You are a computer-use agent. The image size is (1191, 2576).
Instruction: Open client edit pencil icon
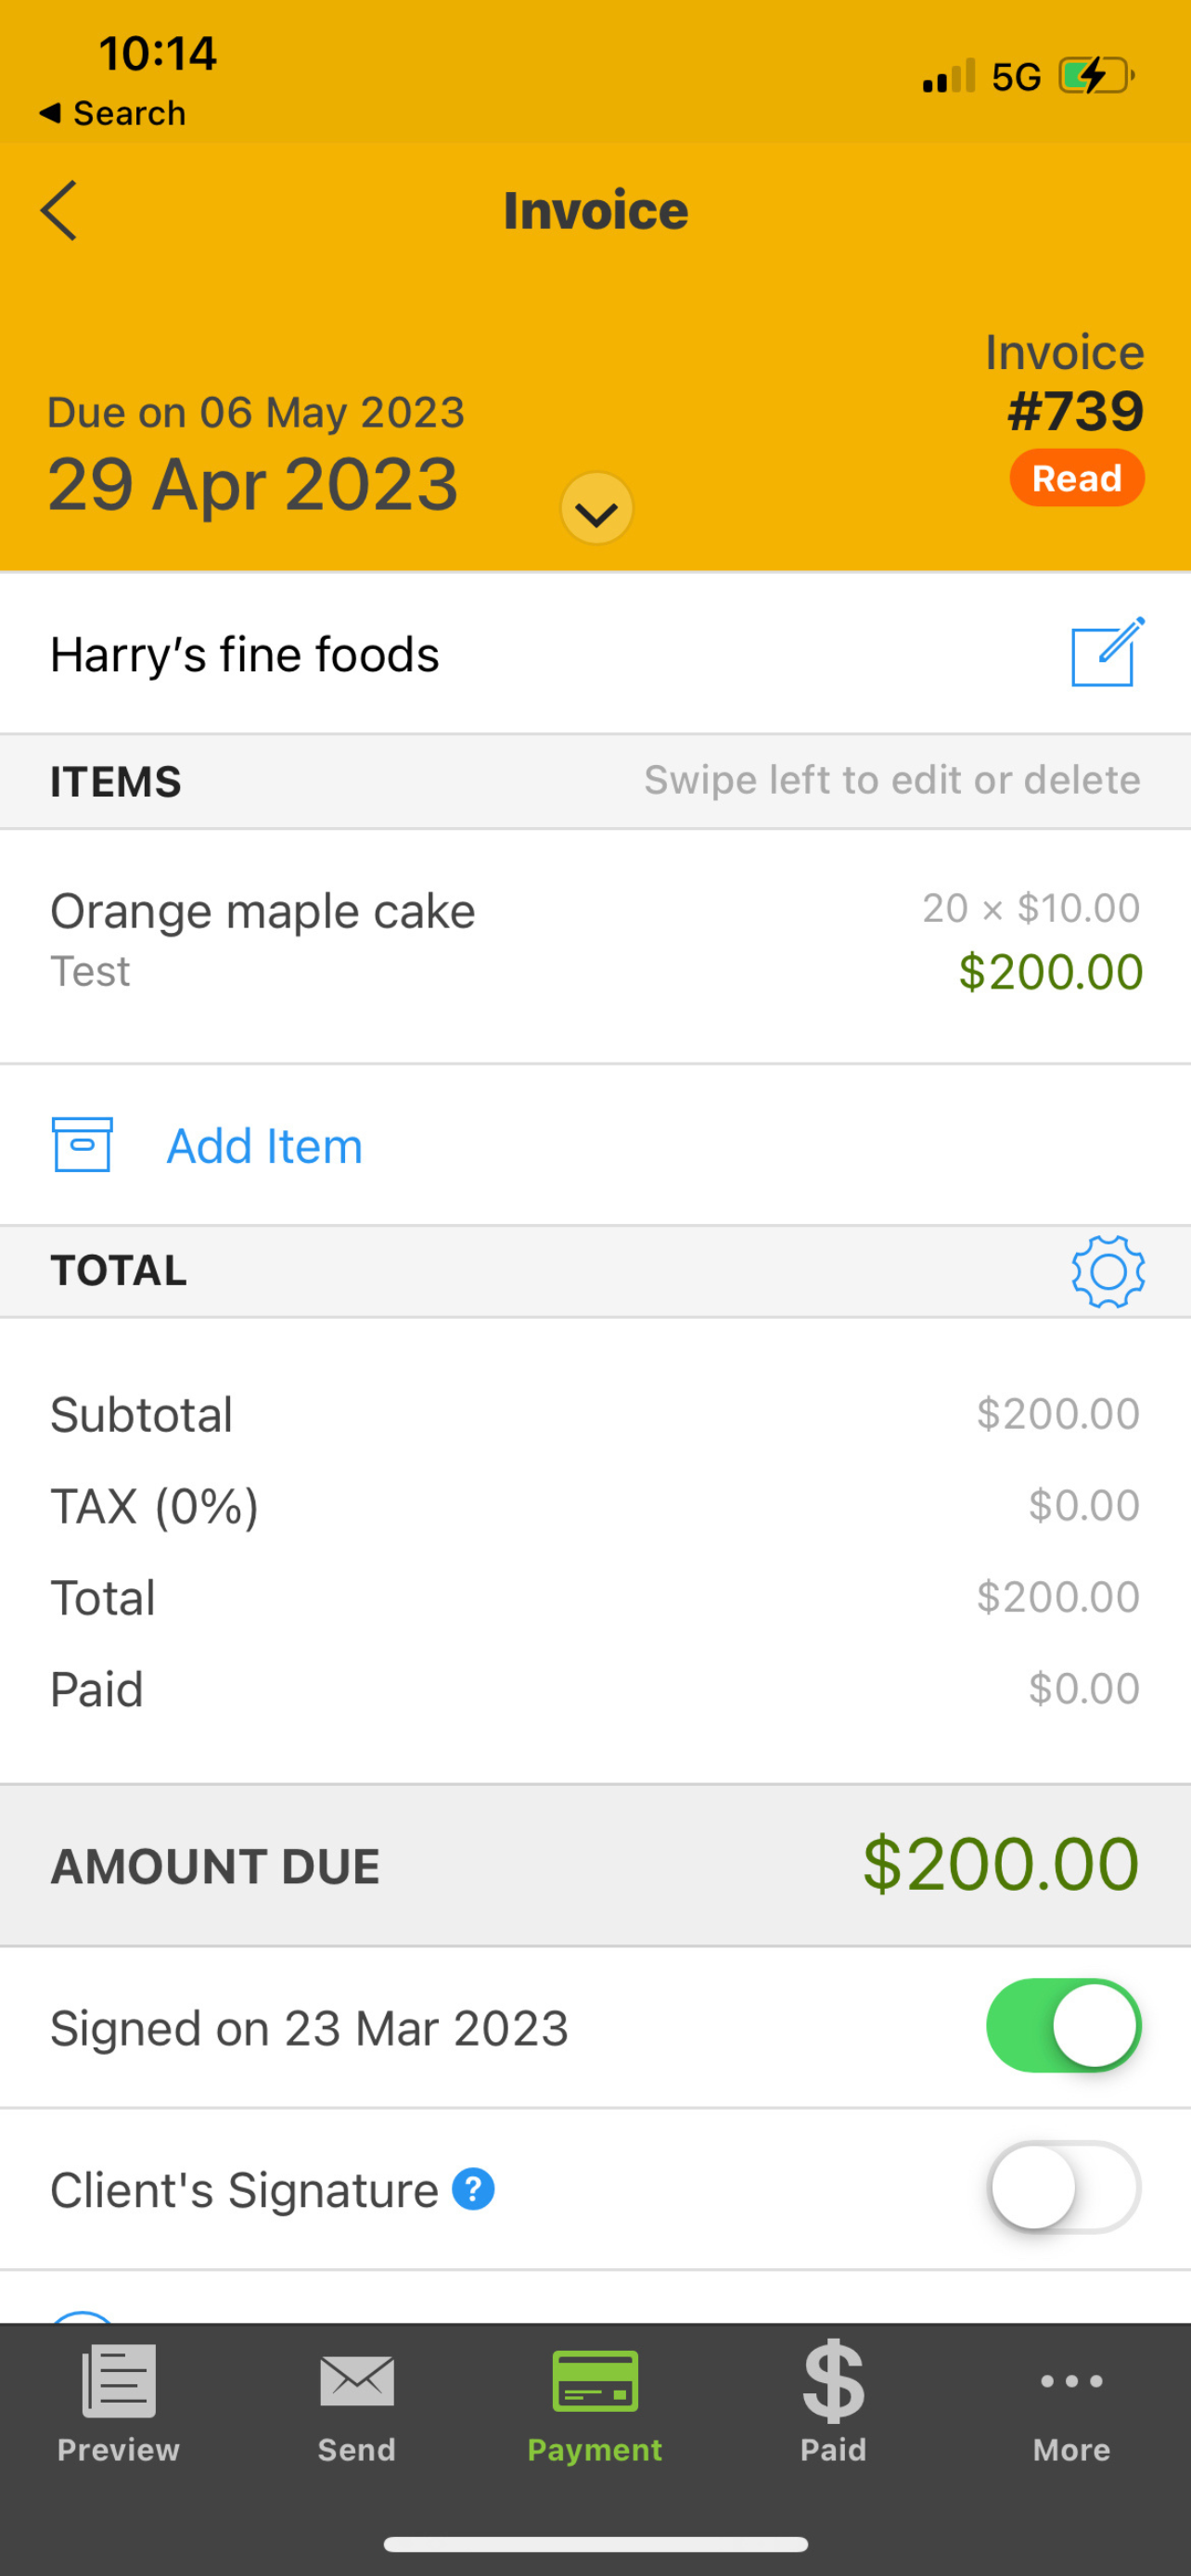pos(1107,652)
